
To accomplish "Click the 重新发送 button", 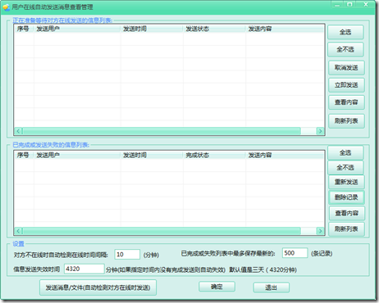I will pos(346,182).
